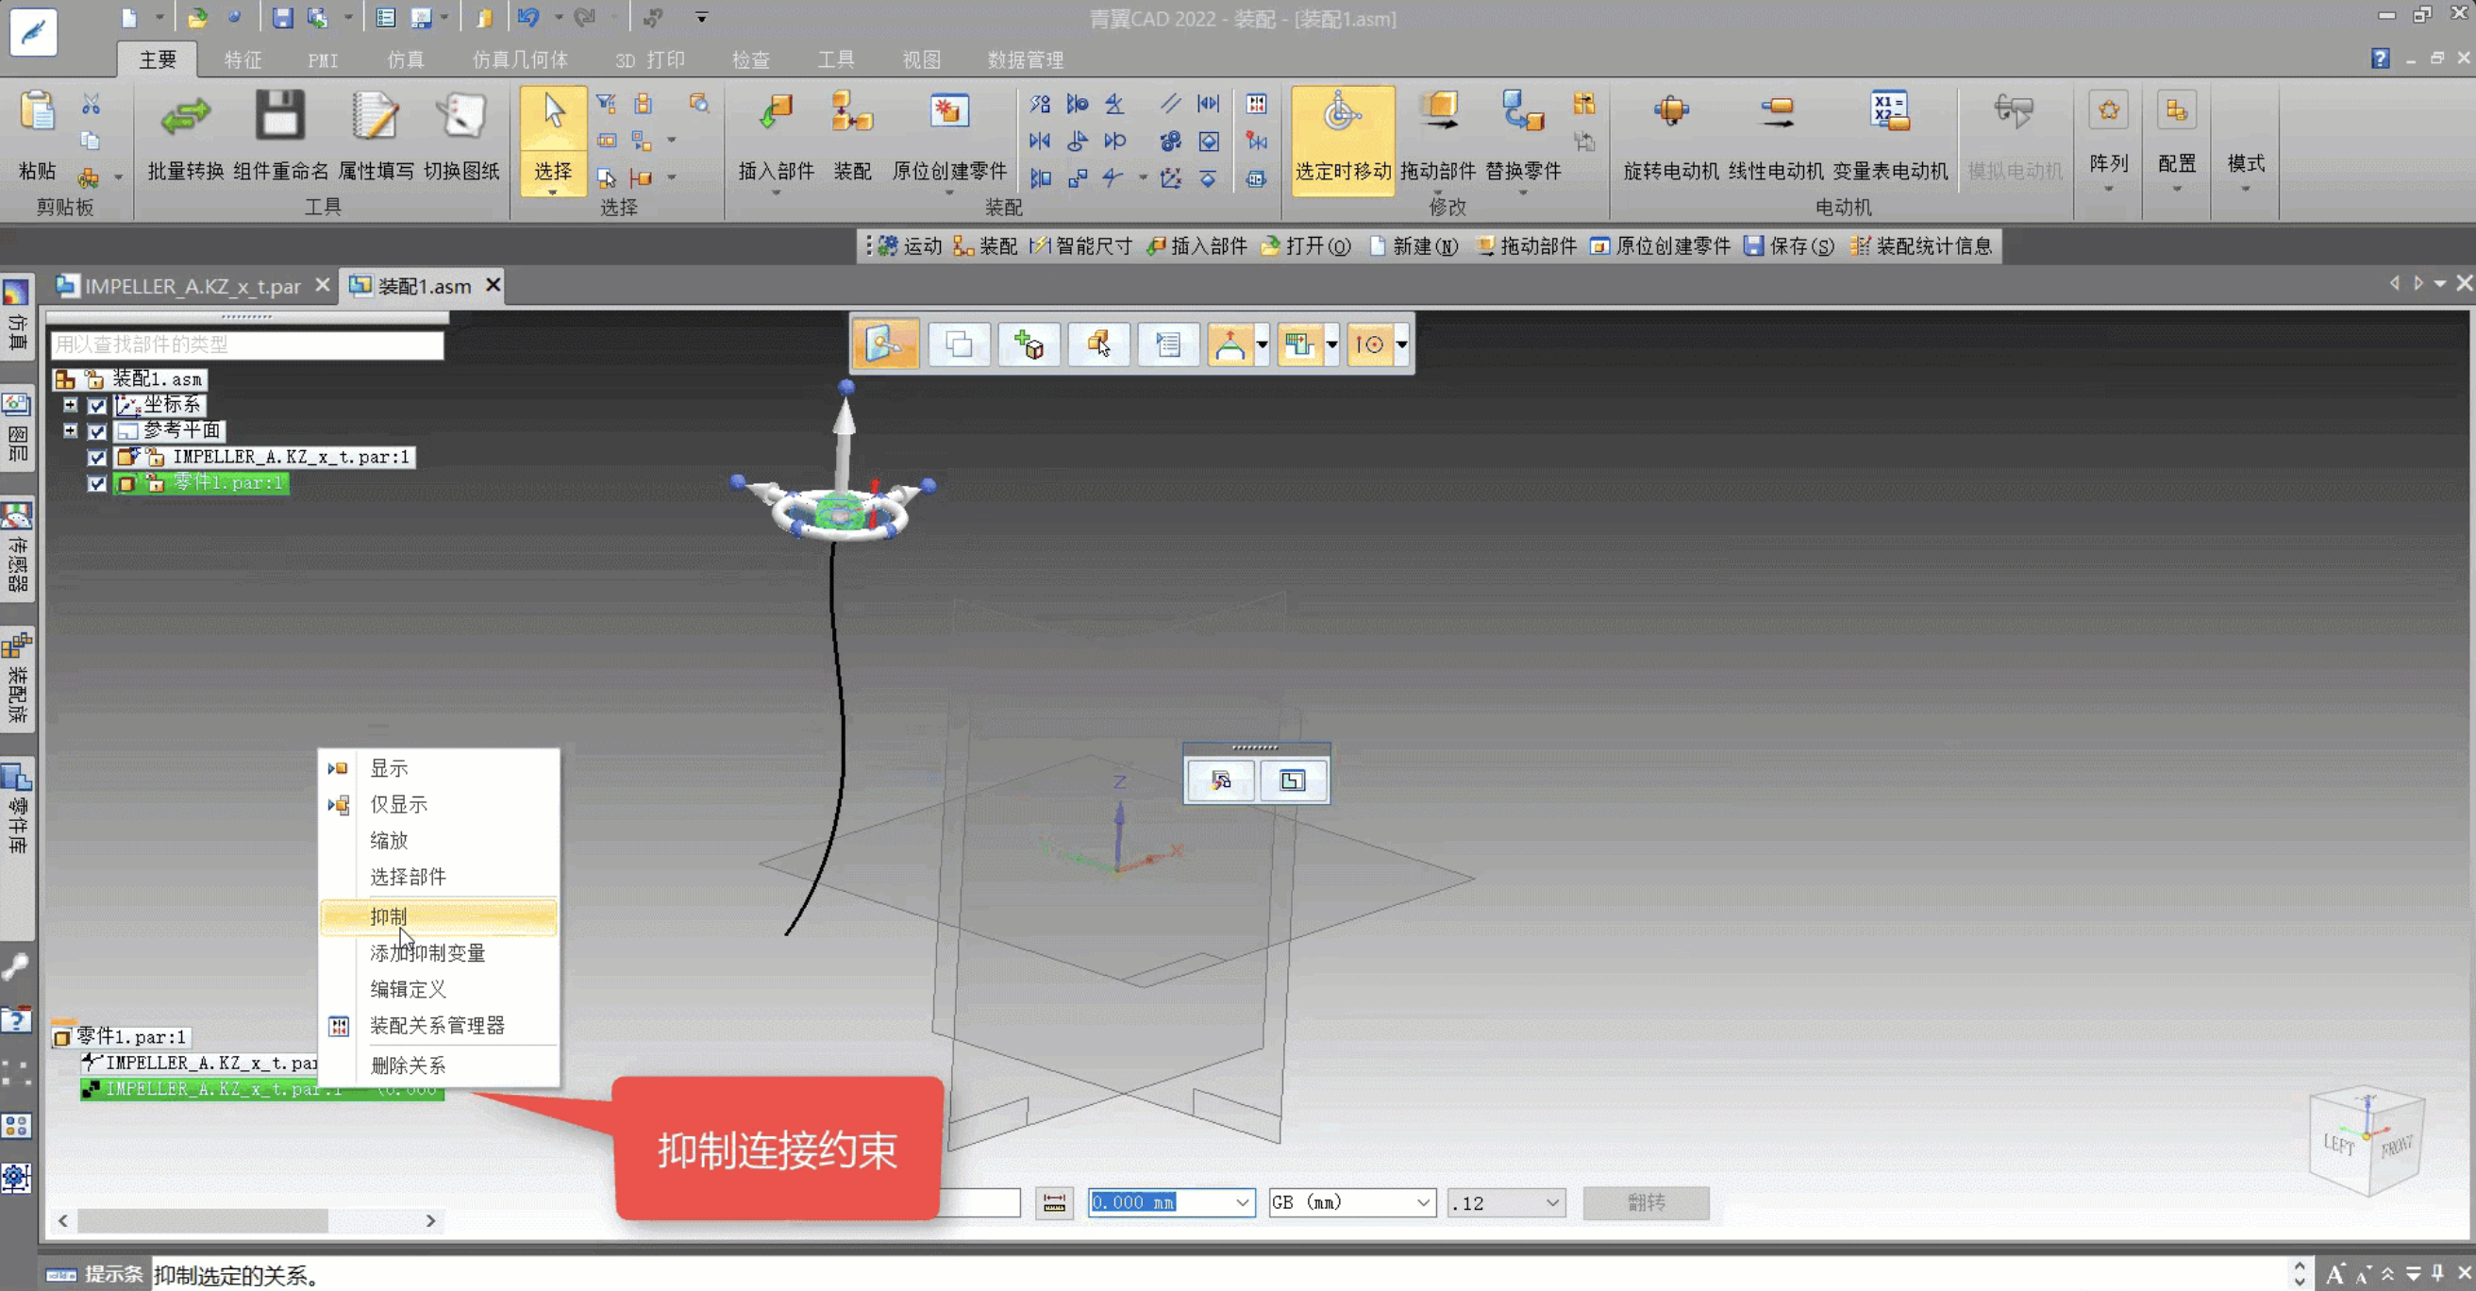Uncheck the 零件1.par:1 checkbox
The image size is (2476, 1291).
coord(96,483)
